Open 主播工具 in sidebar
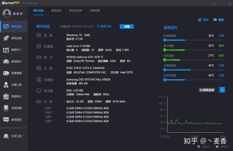This screenshot has height=151, width=233. point(14,85)
